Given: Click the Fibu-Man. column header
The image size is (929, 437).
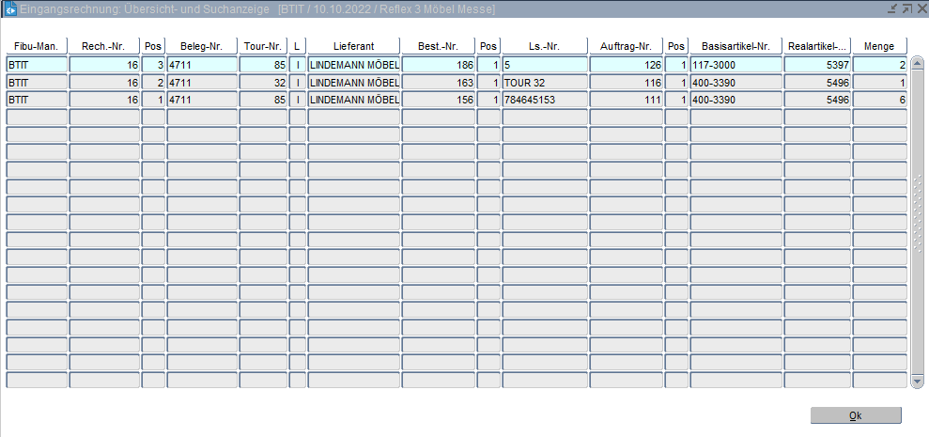Looking at the screenshot, I should coord(37,46).
